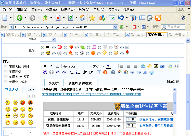Toggle the 使用个人签名 checkbox
Image resolution: width=191 pixels, height=136 pixels.
(6, 82)
